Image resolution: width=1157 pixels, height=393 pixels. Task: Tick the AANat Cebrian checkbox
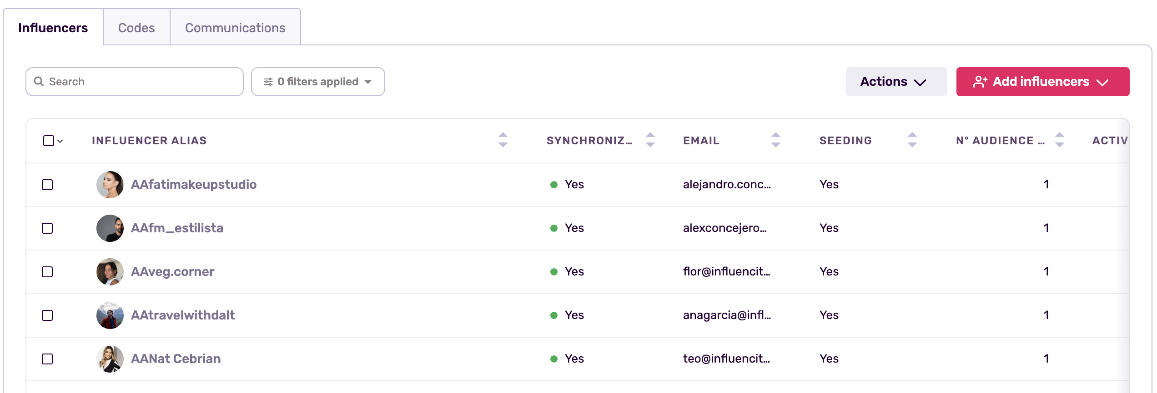(47, 359)
